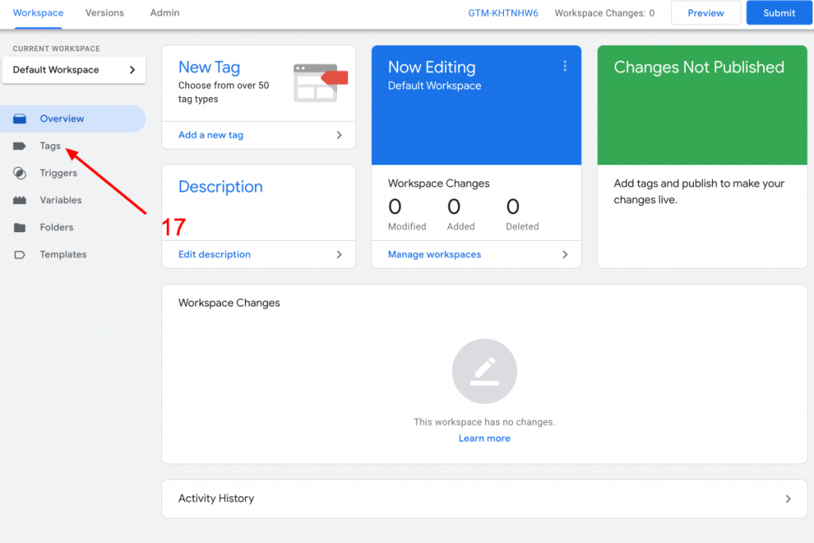The image size is (814, 543).
Task: Click the Preview button
Action: [706, 13]
